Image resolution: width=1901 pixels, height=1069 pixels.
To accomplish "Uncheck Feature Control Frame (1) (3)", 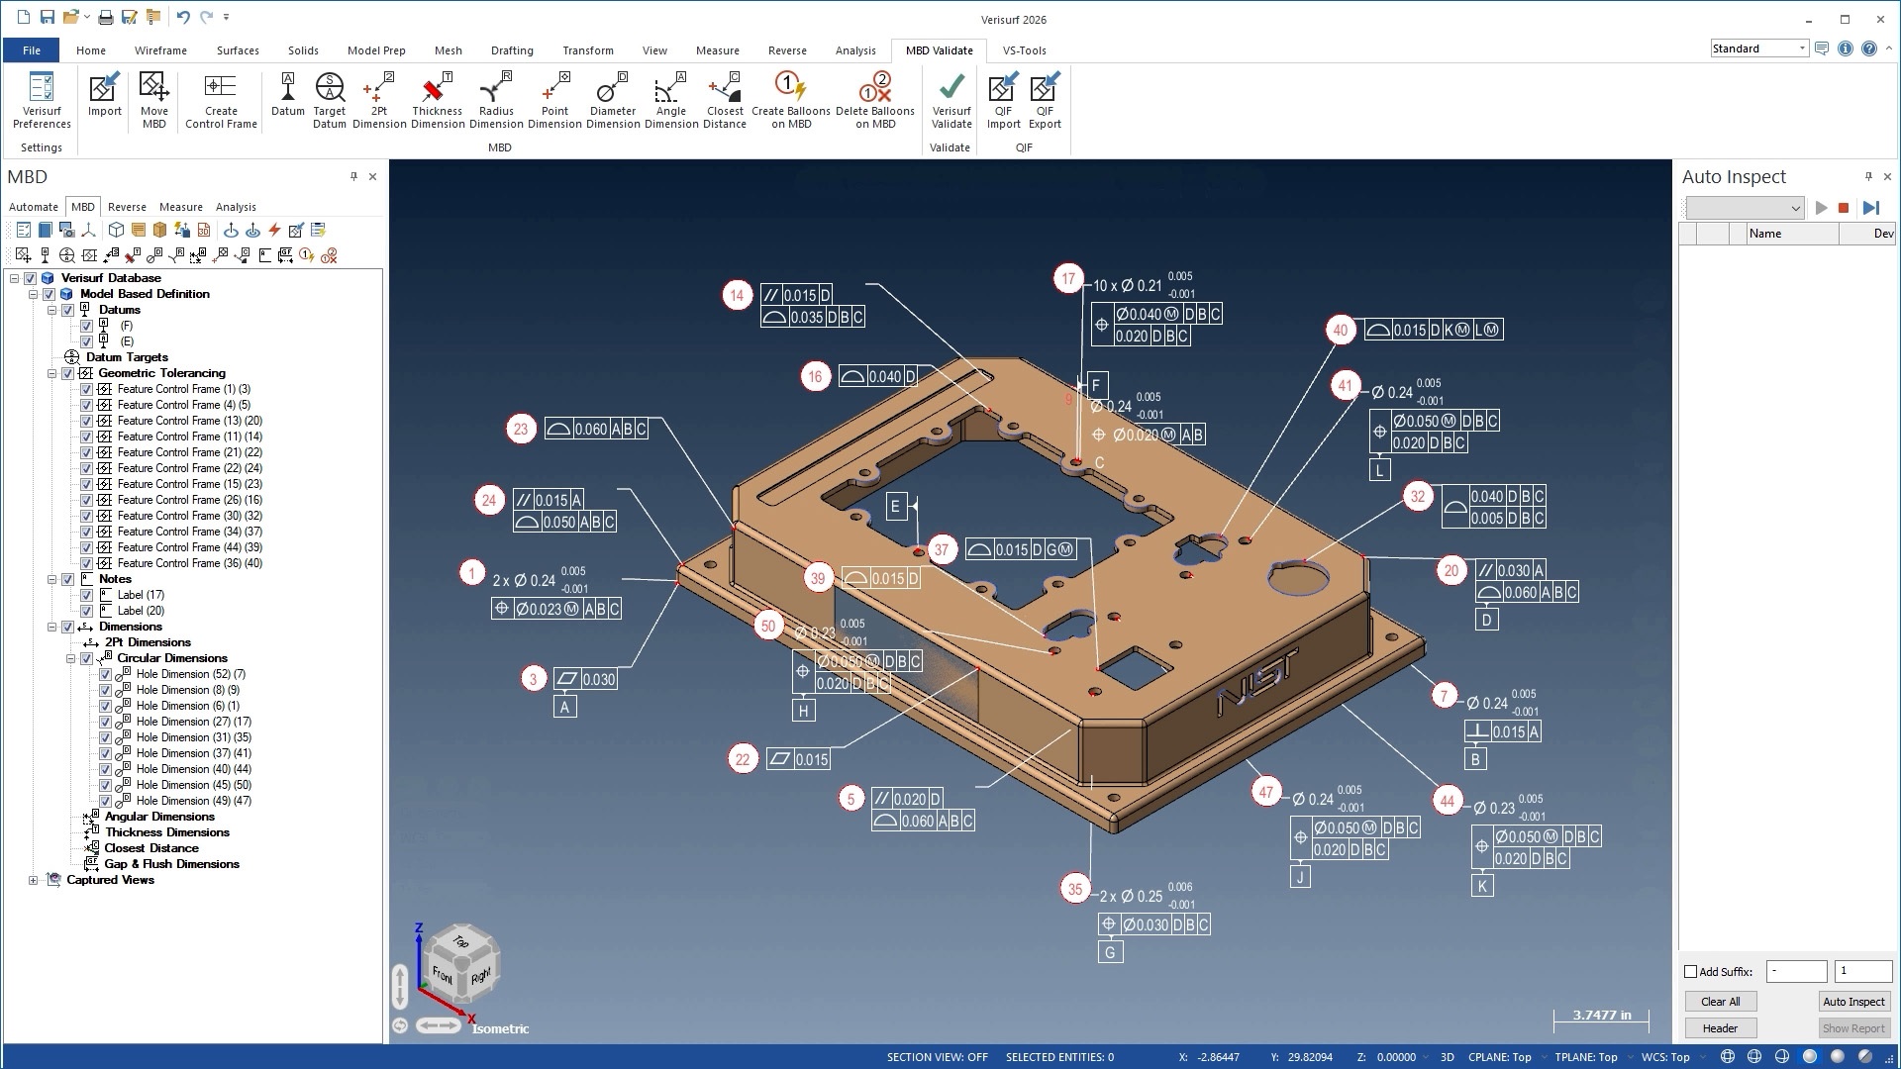I will point(86,389).
